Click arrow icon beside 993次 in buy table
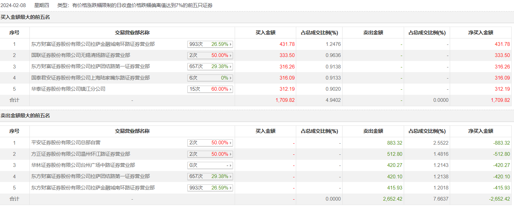This screenshot has height=206, width=514. point(231,44)
